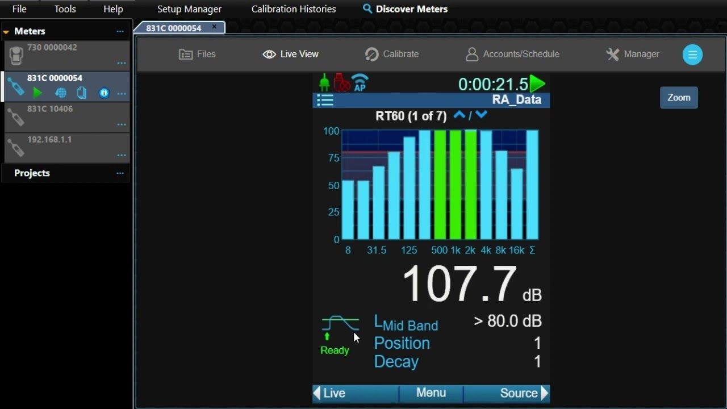Click the decay curve Ready icon

tap(340, 335)
